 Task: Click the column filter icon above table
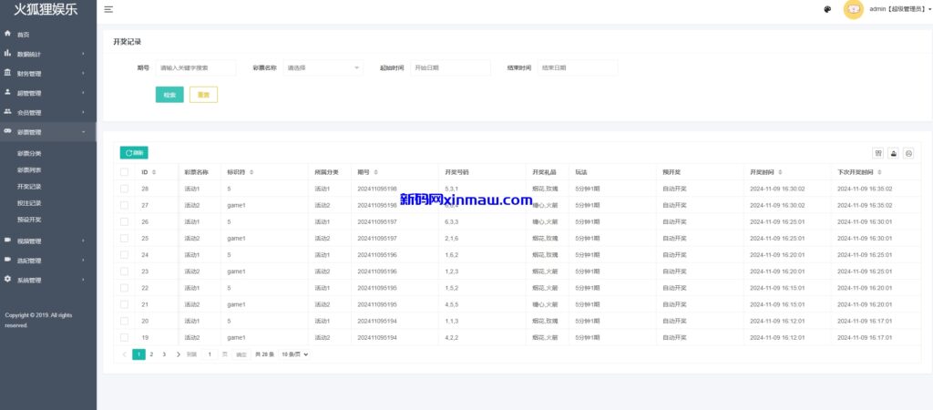point(878,153)
